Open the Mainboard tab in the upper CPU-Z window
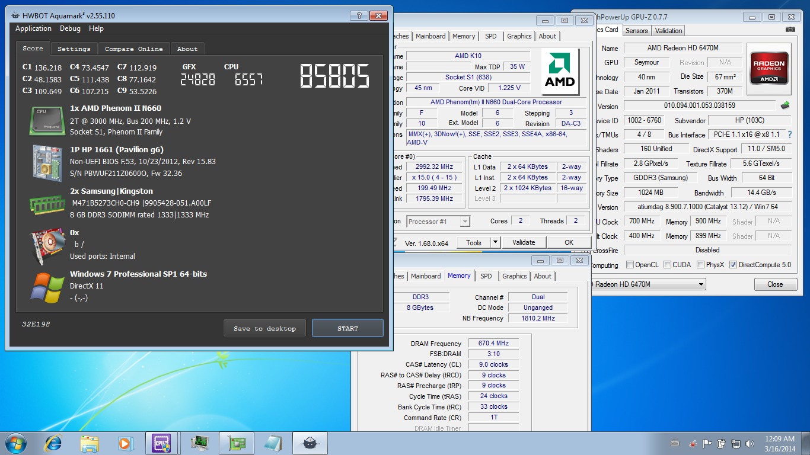Screen dimensions: 810x455 click(x=430, y=36)
